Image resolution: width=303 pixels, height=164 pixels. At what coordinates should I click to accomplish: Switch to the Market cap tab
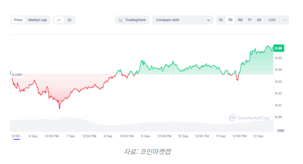(x=37, y=20)
